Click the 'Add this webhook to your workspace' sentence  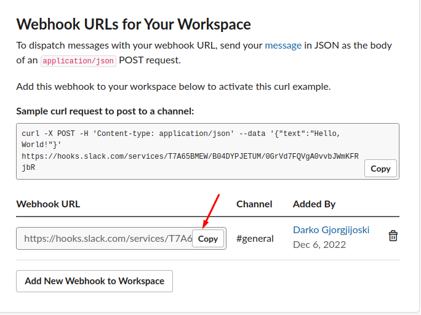(174, 87)
